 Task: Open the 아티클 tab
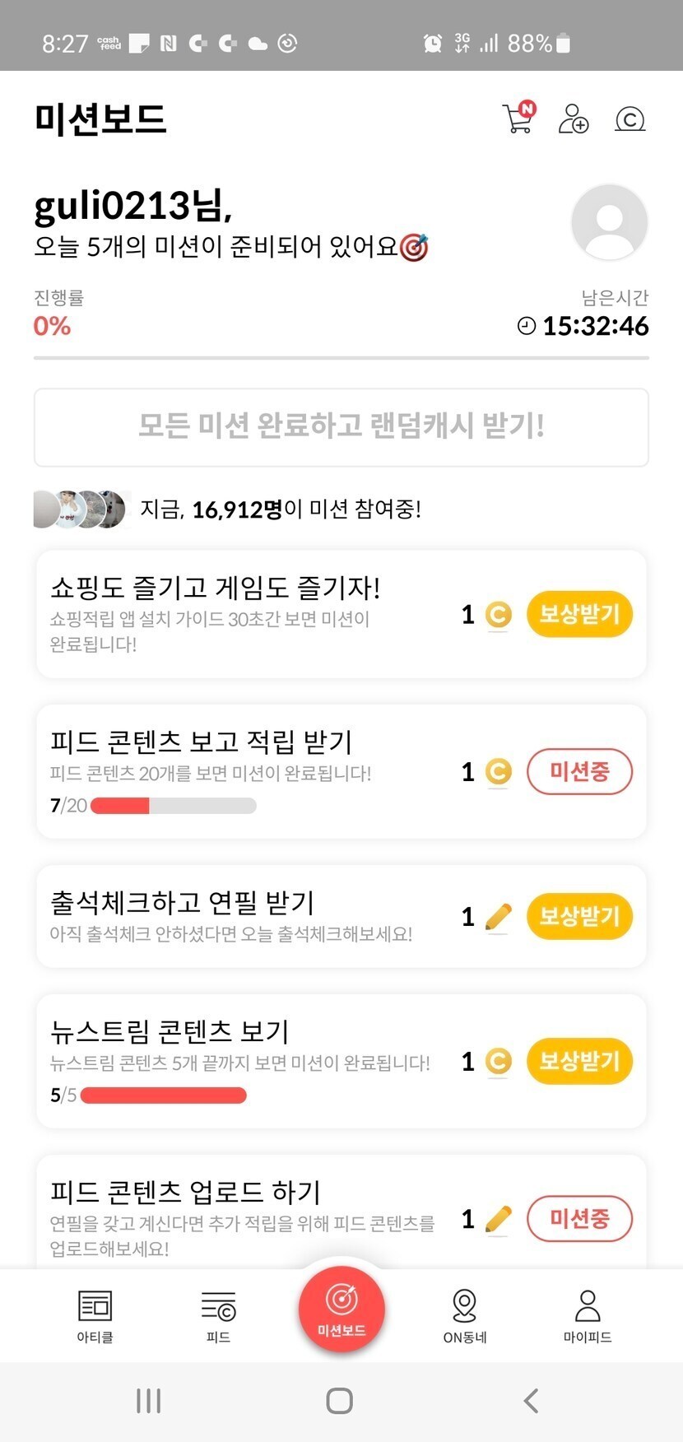[x=95, y=1314]
